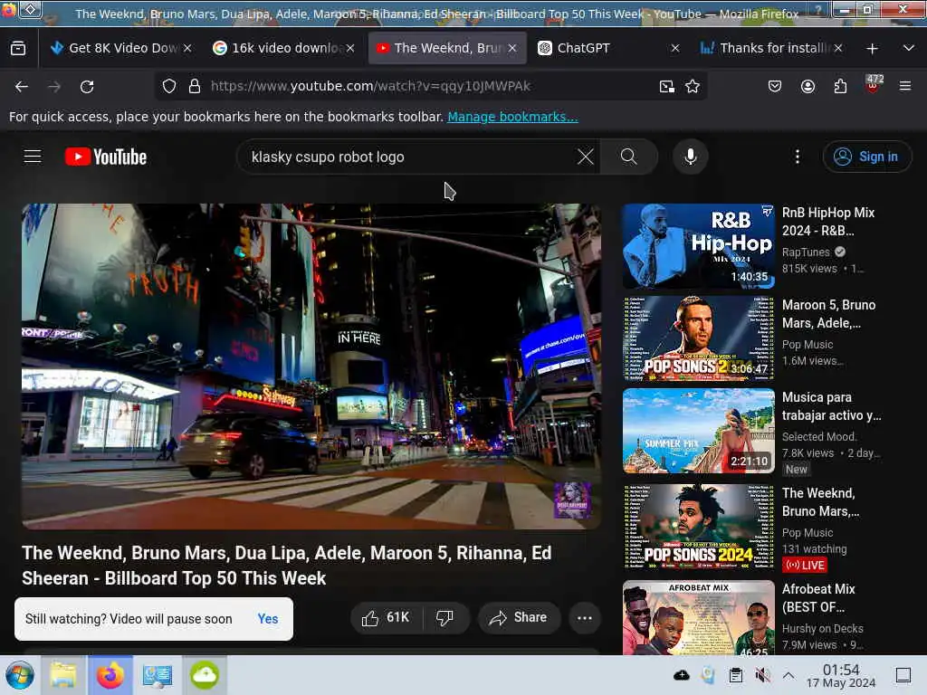927x695 pixels.
Task: Click the video player area
Action: coord(311,367)
